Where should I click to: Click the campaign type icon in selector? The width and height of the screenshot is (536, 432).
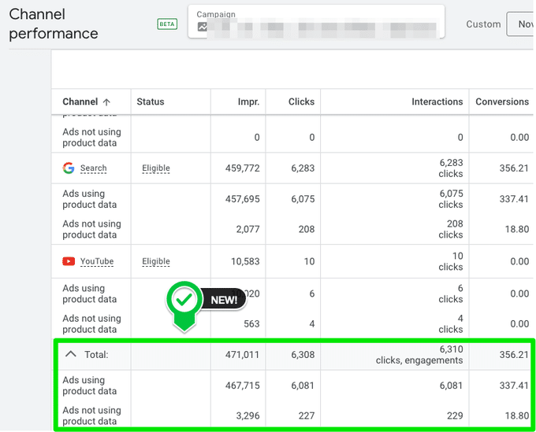(x=203, y=27)
